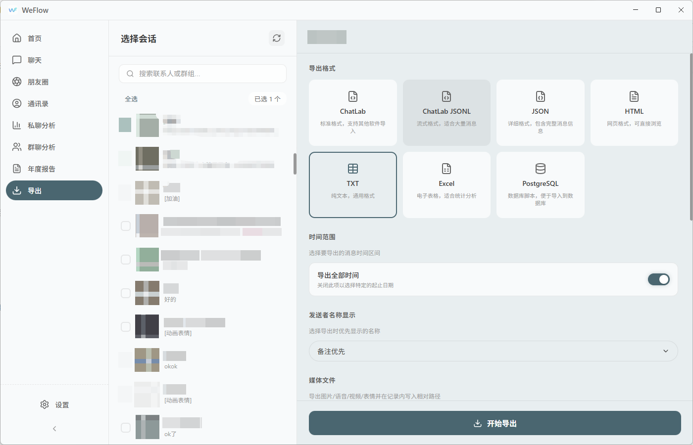The image size is (693, 445).
Task: Open the avatar of the okok conversation
Action: (147, 360)
